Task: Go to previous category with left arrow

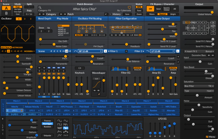Action: (40, 14)
